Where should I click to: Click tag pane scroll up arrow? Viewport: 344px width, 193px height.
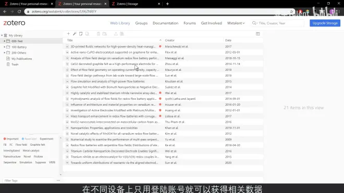pyautogui.click(x=60, y=138)
